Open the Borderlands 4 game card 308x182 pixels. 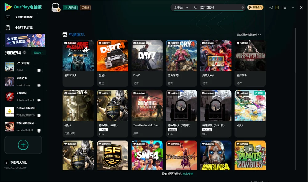coord(216,155)
